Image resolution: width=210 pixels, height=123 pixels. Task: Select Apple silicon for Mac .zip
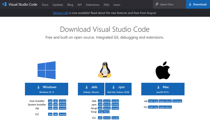(x=165, y=101)
